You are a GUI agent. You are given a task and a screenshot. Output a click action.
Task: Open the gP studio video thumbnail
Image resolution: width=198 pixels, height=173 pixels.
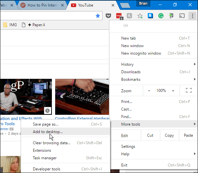pyautogui.click(x=26, y=97)
